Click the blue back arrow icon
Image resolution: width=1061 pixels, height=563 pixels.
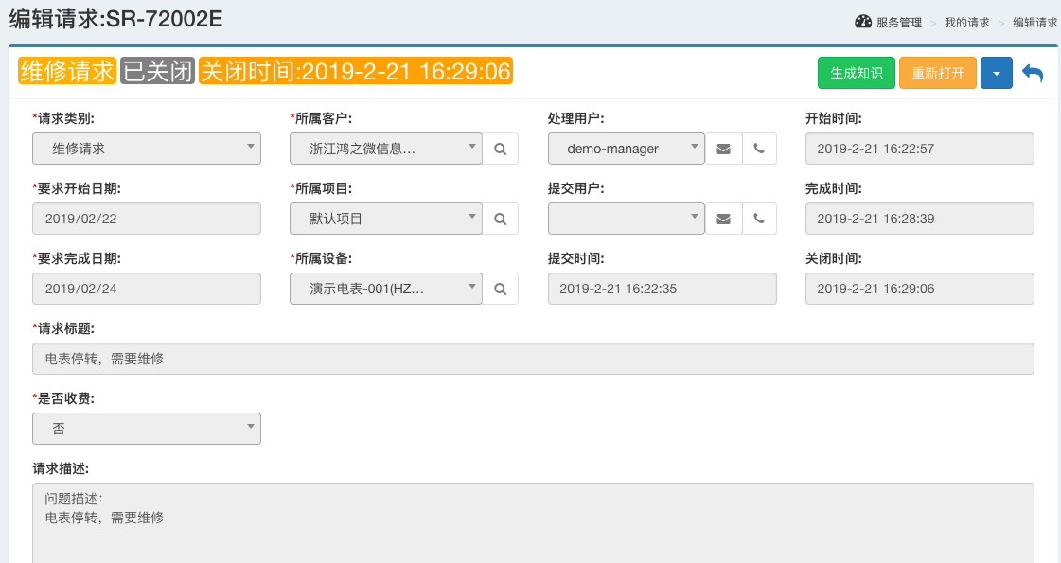[x=1033, y=73]
